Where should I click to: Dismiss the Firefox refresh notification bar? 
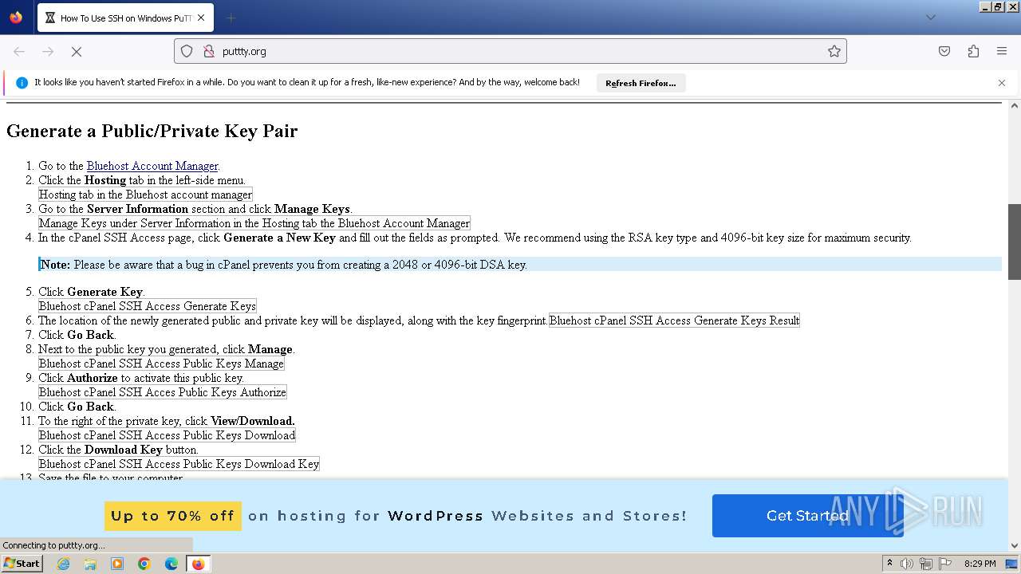[x=1002, y=83]
